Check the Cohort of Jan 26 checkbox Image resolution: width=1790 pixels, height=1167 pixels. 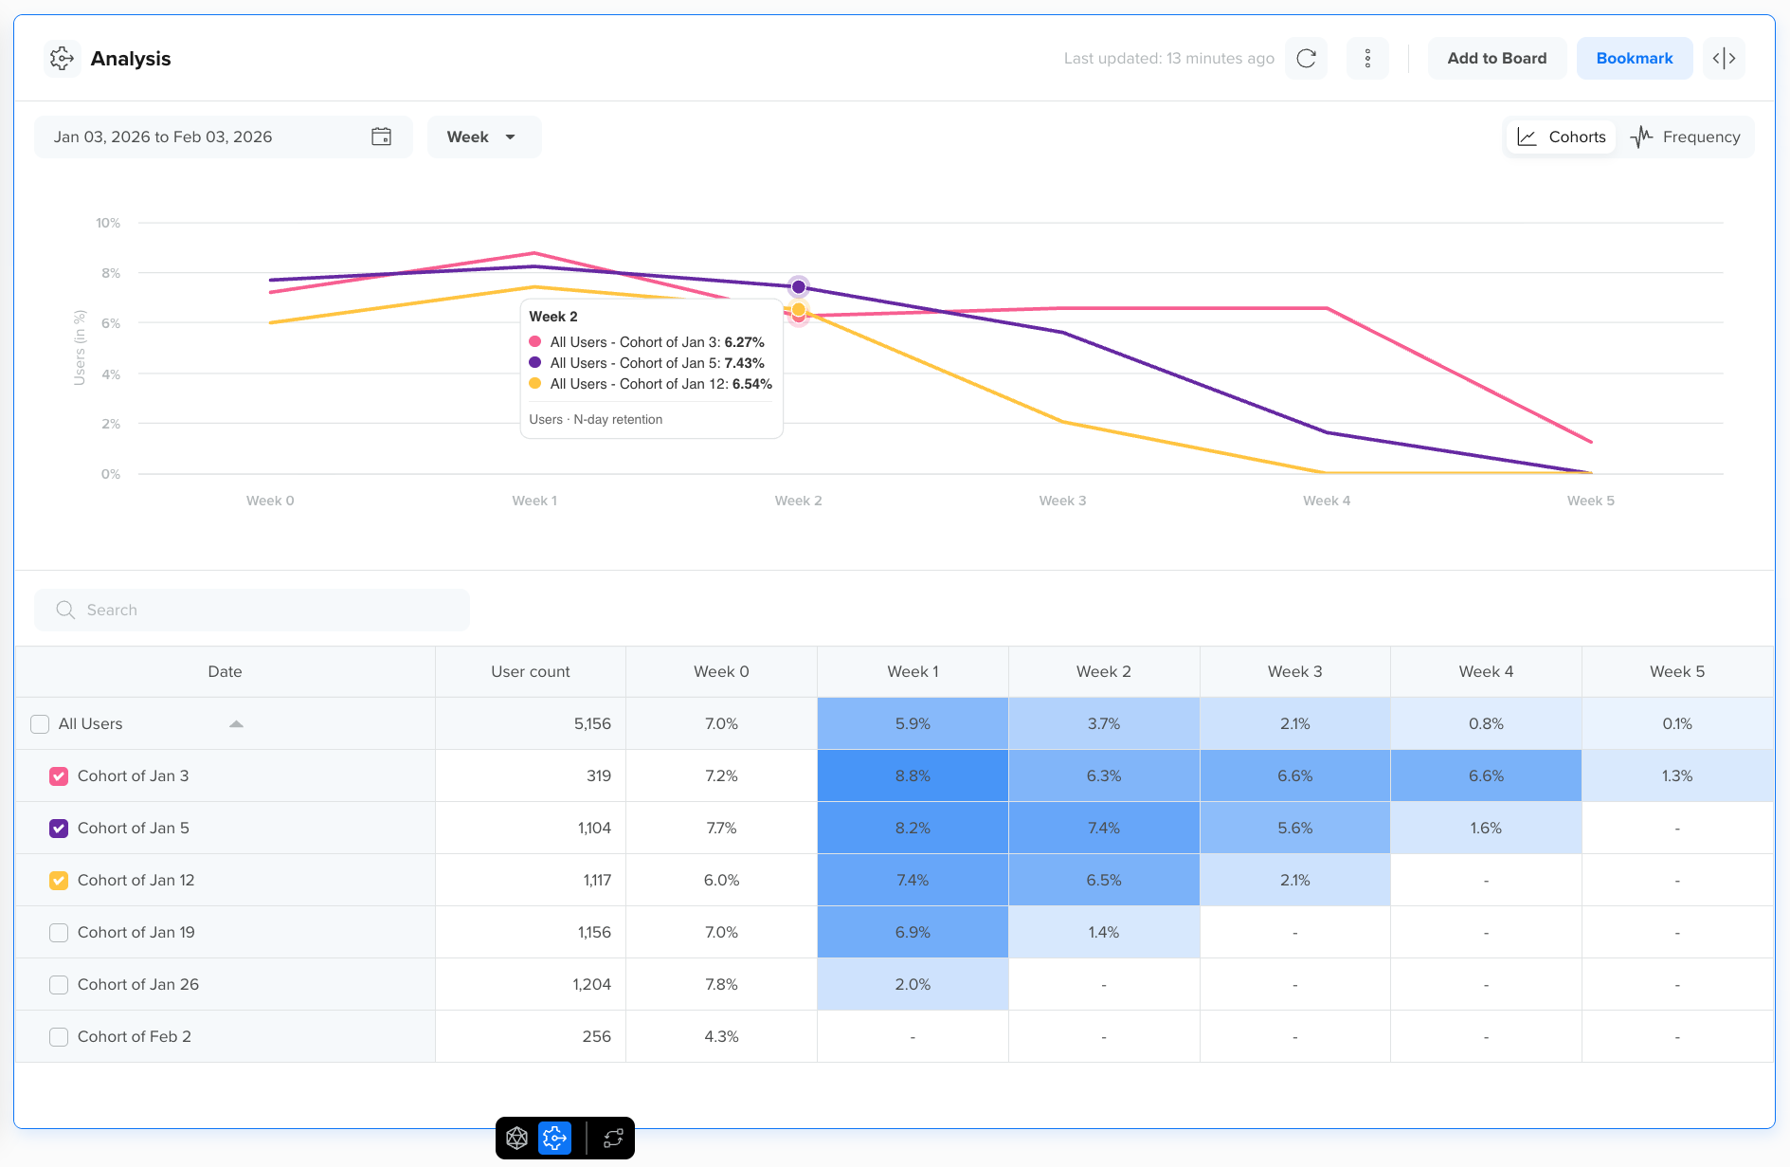59,985
